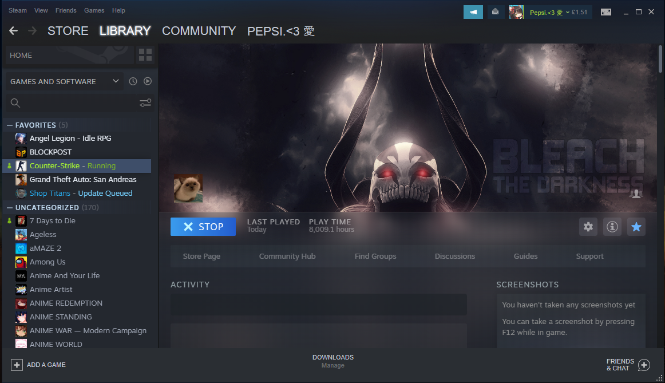This screenshot has height=383, width=665.
Task: Open the Games menu
Action: (94, 10)
